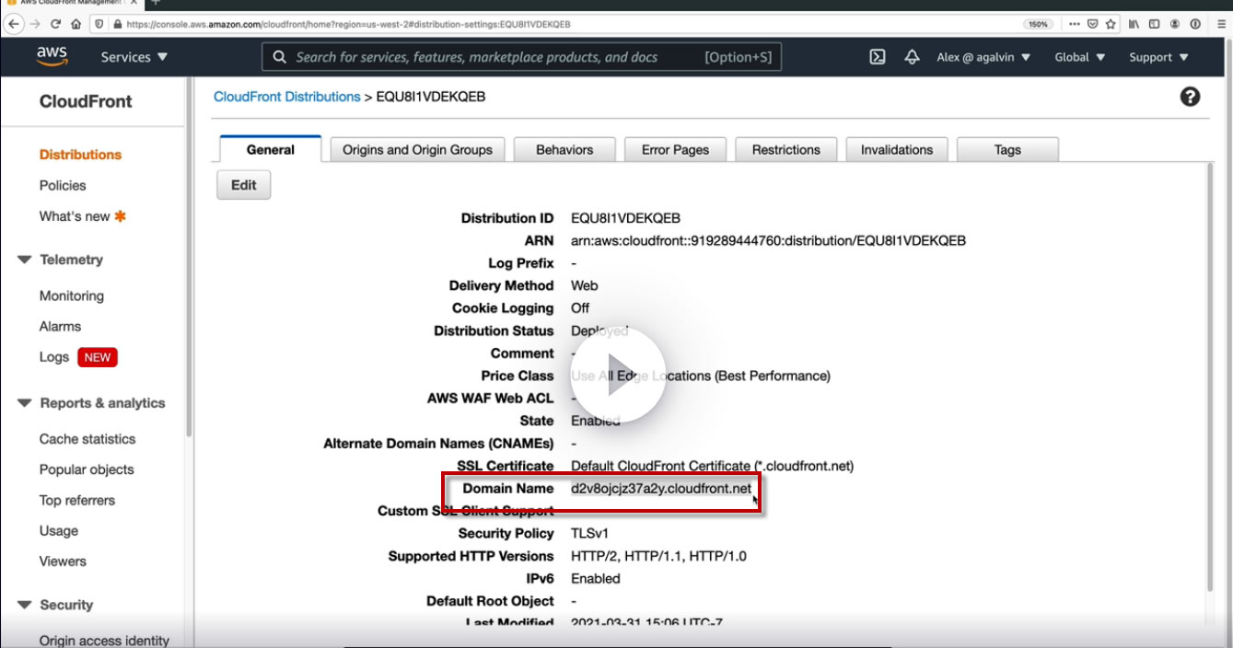This screenshot has width=1233, height=648.
Task: Open Alarms under Telemetry
Action: click(x=60, y=326)
